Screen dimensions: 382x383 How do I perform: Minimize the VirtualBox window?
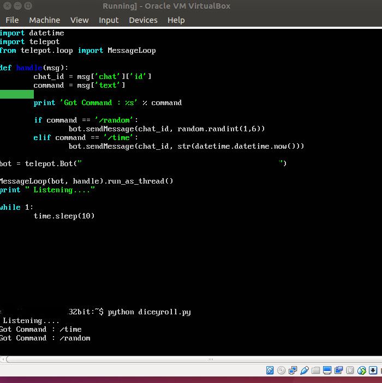click(x=17, y=5)
